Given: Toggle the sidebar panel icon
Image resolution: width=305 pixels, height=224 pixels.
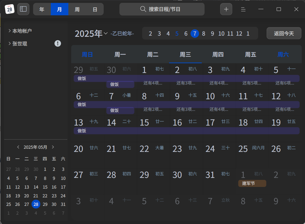Looking at the screenshot, I should pos(23,9).
